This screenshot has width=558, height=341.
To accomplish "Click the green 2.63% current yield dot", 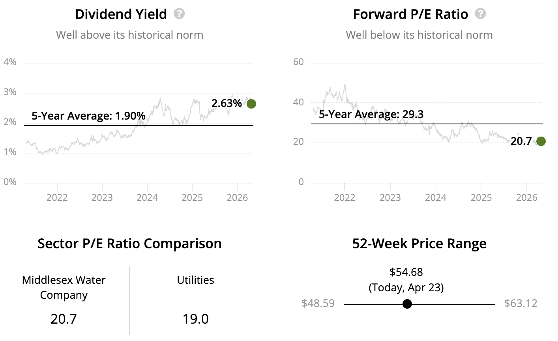I will click(x=251, y=104).
